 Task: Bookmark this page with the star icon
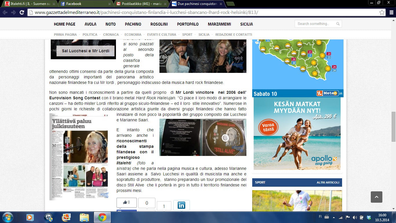(382, 12)
